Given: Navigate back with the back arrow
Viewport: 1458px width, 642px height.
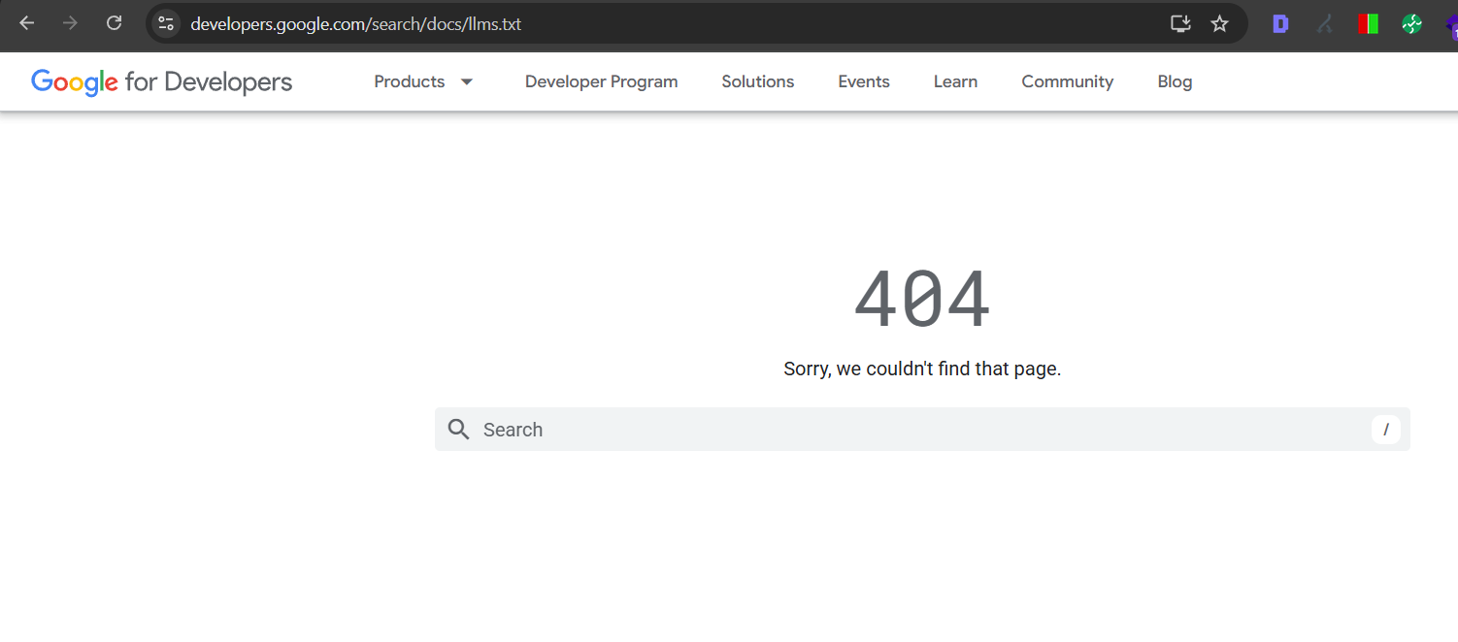Looking at the screenshot, I should (26, 23).
